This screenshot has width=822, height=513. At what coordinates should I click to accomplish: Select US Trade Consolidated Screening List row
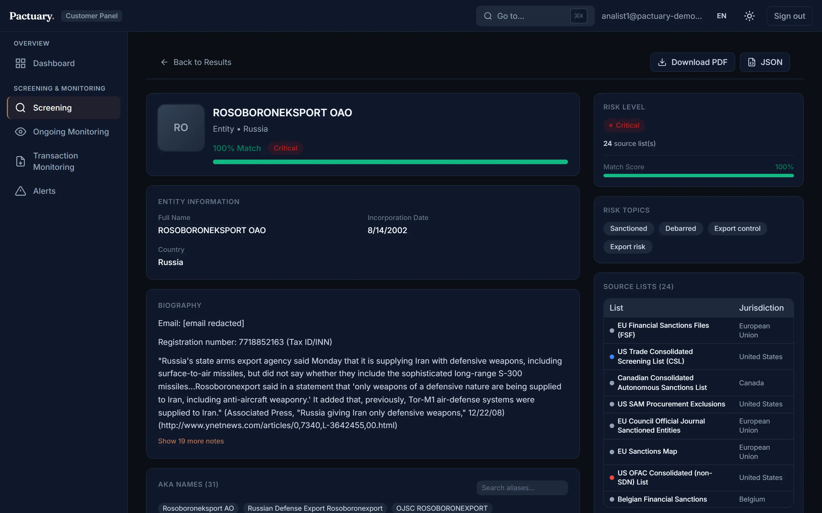(698, 356)
